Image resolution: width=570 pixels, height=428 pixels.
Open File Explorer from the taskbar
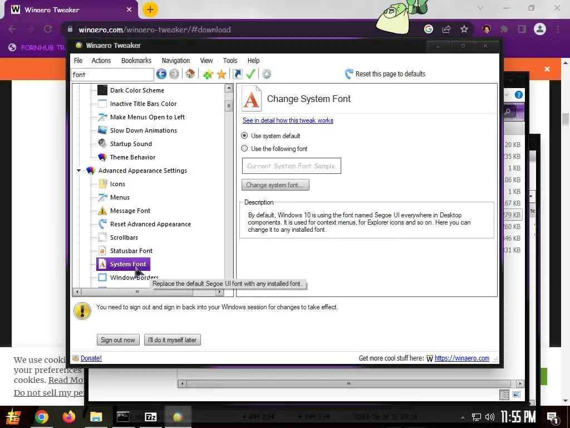pyautogui.click(x=96, y=417)
